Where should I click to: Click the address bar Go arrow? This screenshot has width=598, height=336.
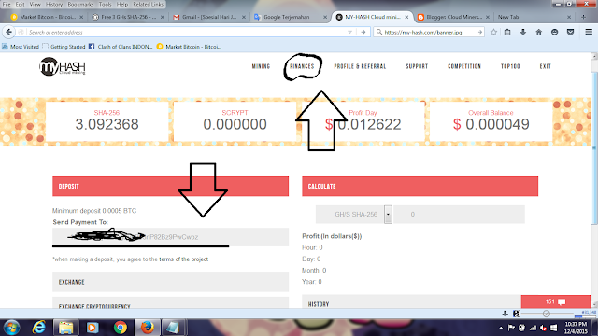[x=363, y=33]
